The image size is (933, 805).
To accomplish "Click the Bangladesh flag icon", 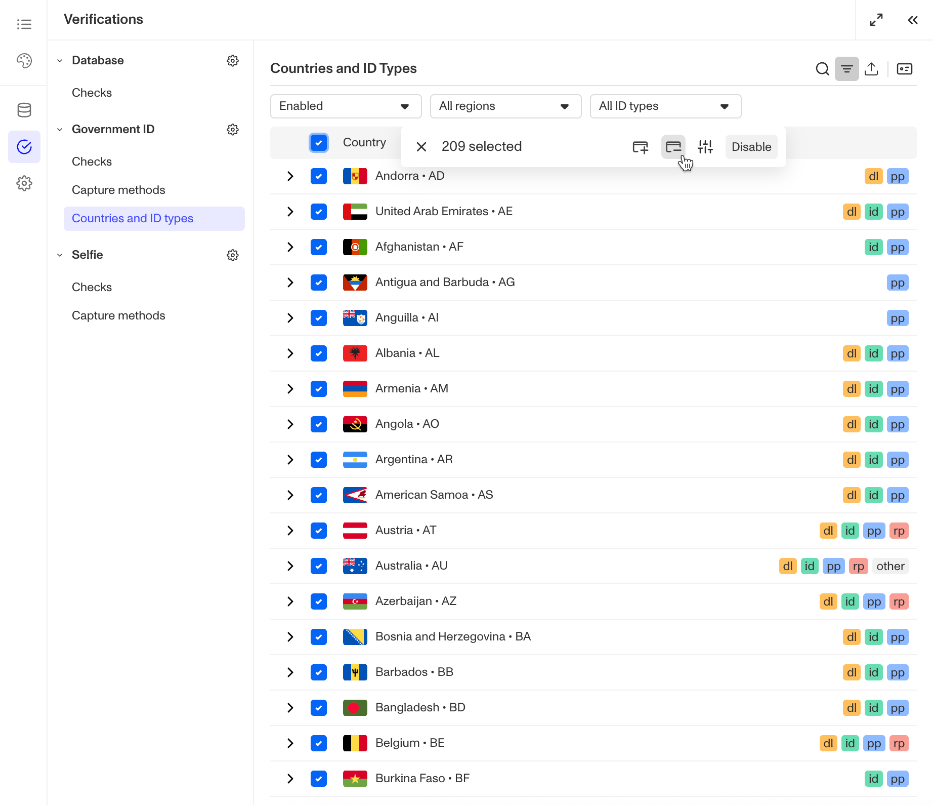I will point(355,708).
